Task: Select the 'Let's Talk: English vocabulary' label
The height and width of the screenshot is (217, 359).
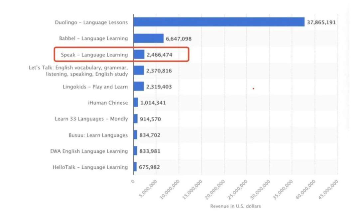Action: pyautogui.click(x=78, y=71)
